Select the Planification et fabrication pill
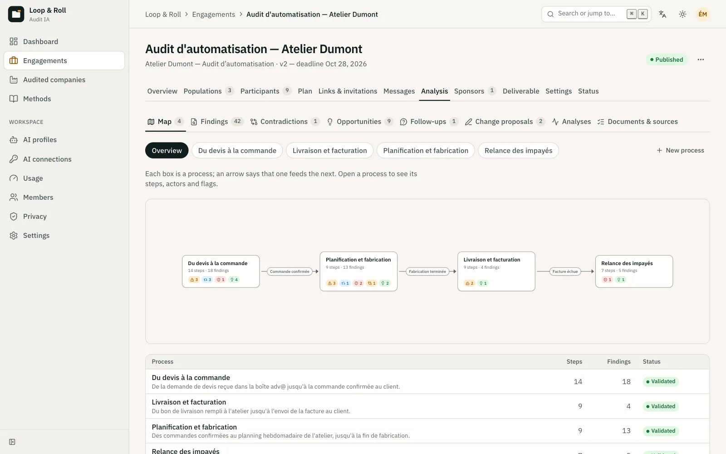 pos(426,151)
